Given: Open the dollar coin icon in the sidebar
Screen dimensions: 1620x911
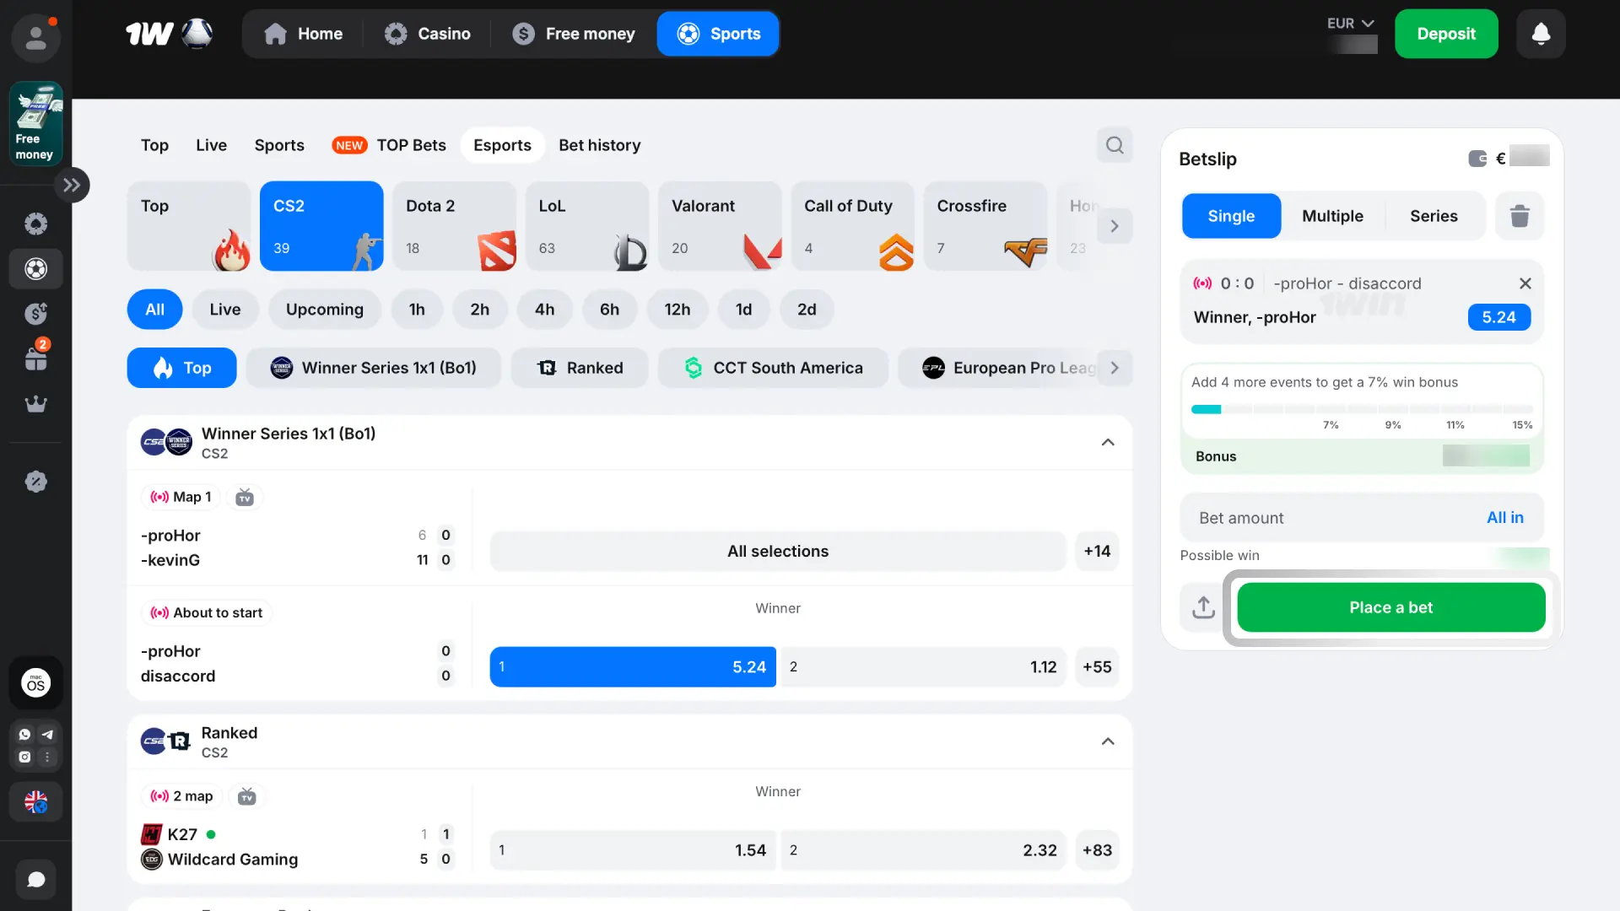Looking at the screenshot, I should [x=35, y=314].
